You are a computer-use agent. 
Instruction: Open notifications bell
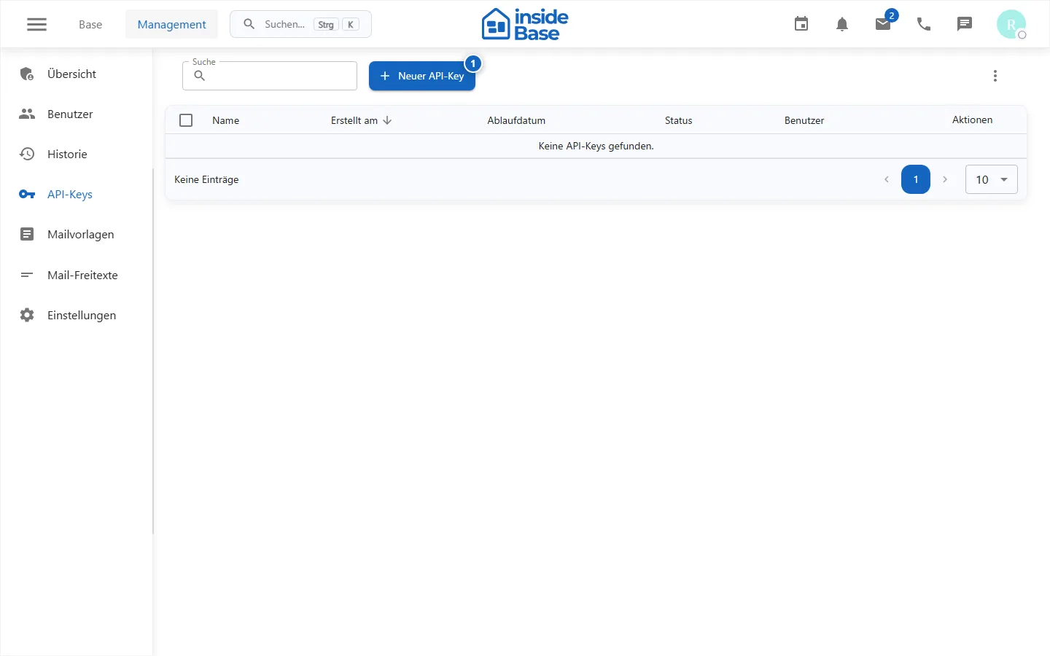842,24
